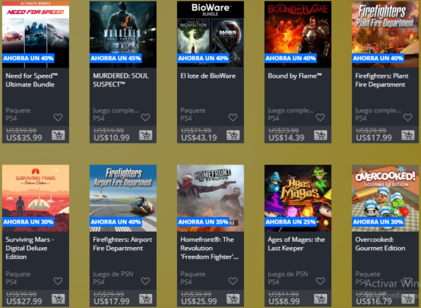Toggle wishlist heart for Homefront: The Revolution
The height and width of the screenshot is (308, 421).
click(x=233, y=281)
